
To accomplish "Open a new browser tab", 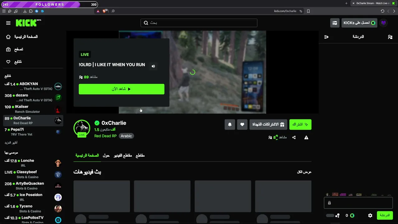I will pos(346,3).
